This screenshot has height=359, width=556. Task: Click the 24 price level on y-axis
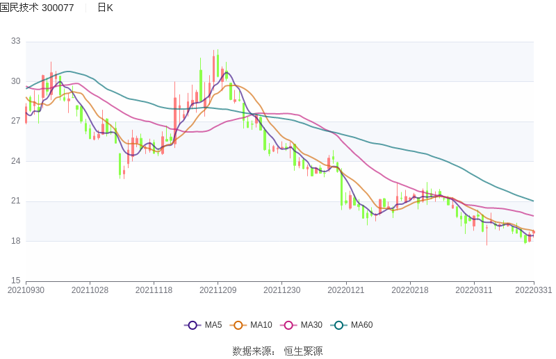click(x=16, y=162)
